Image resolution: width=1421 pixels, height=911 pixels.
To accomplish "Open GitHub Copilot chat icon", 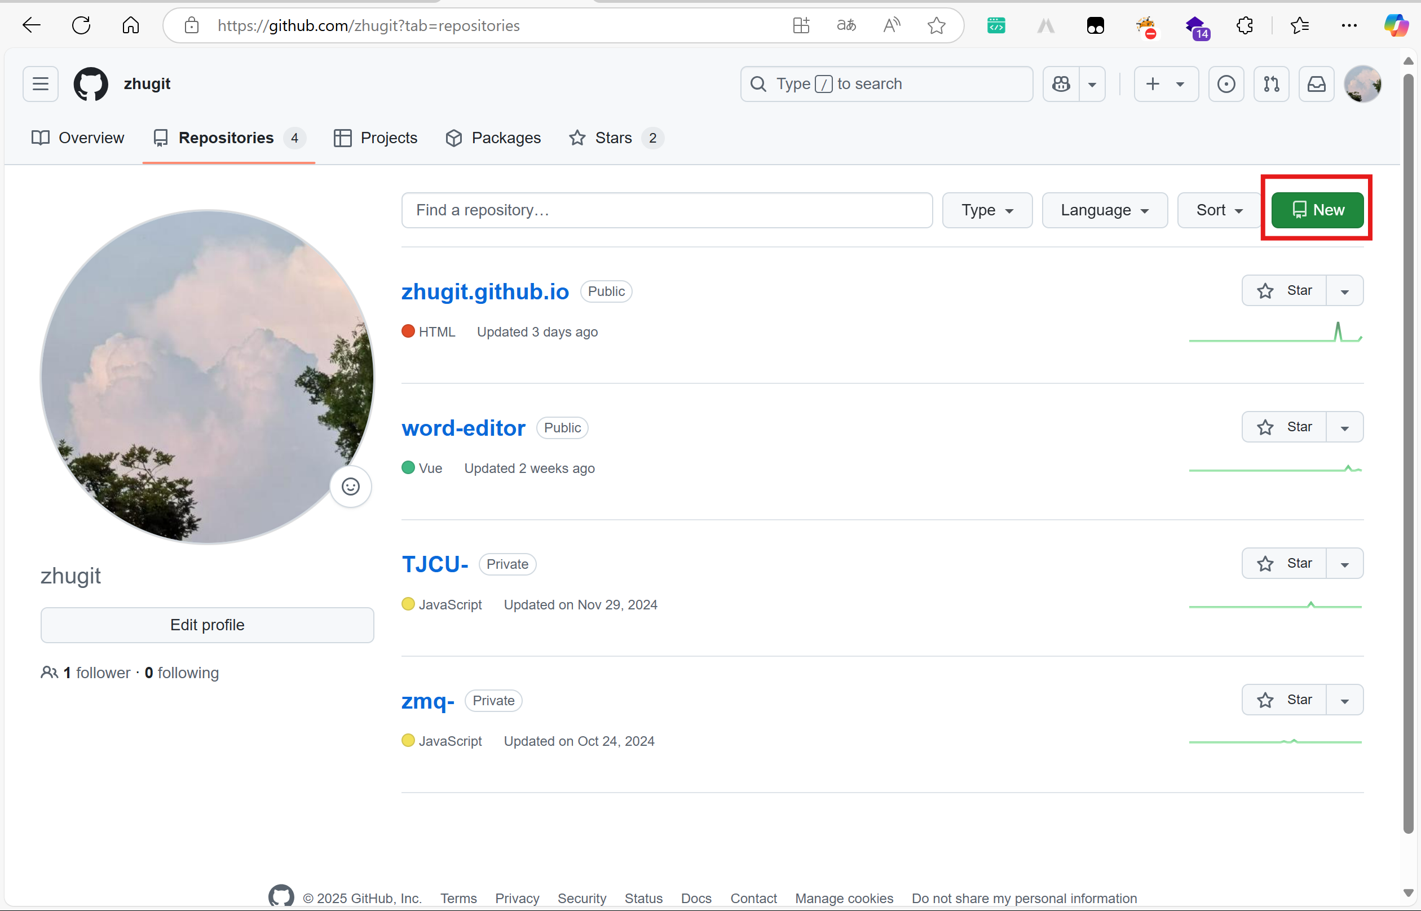I will 1061,84.
